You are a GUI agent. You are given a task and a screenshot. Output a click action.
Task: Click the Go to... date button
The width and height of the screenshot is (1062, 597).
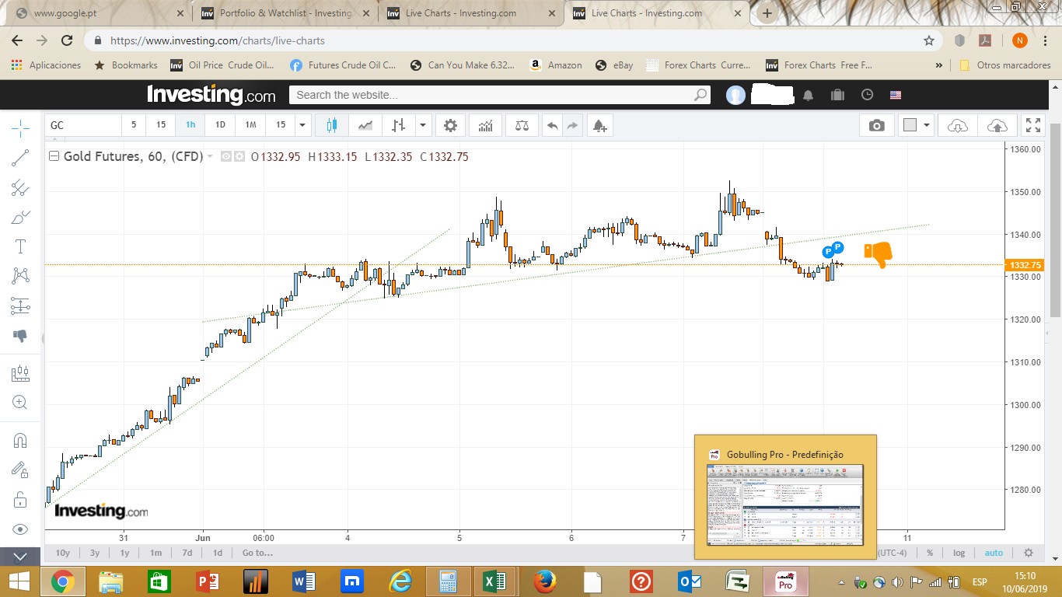tap(257, 553)
